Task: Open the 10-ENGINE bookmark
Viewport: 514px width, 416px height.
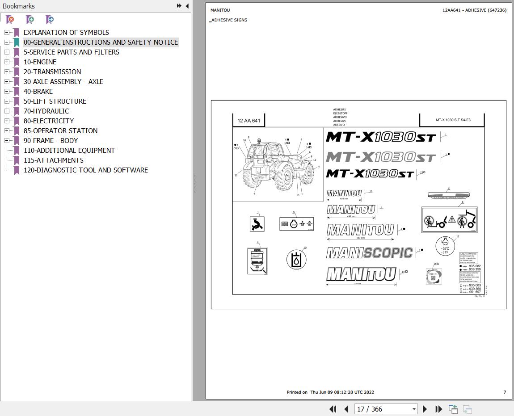Action: 40,62
